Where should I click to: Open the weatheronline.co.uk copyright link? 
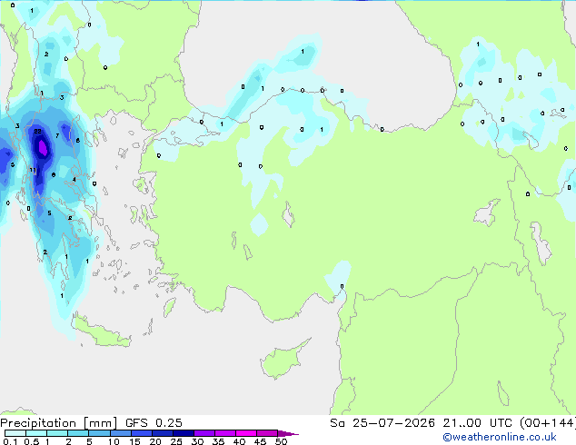coord(499,437)
